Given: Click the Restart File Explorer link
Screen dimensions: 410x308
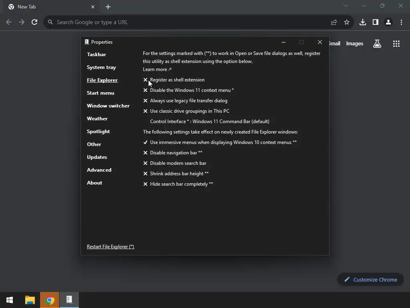Looking at the screenshot, I should point(111,247).
